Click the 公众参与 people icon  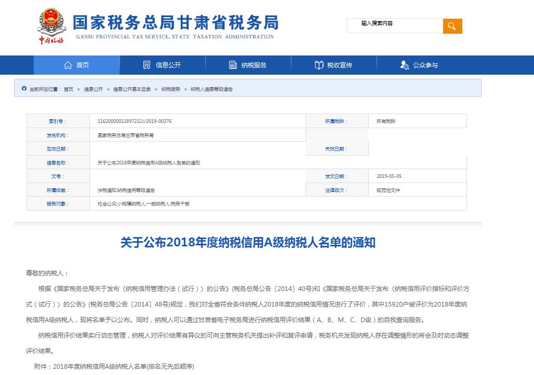point(405,65)
